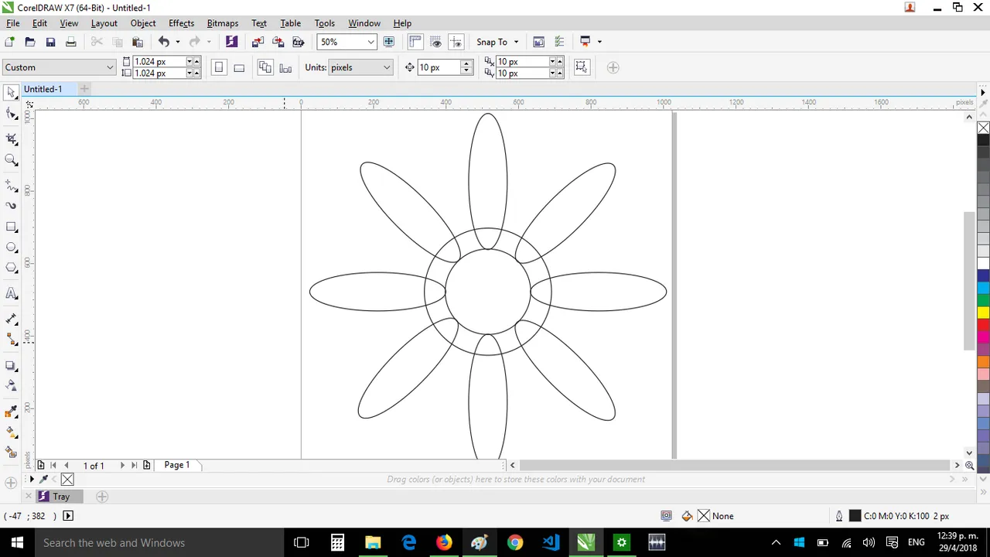
Task: Select the Text tool
Action: [11, 294]
